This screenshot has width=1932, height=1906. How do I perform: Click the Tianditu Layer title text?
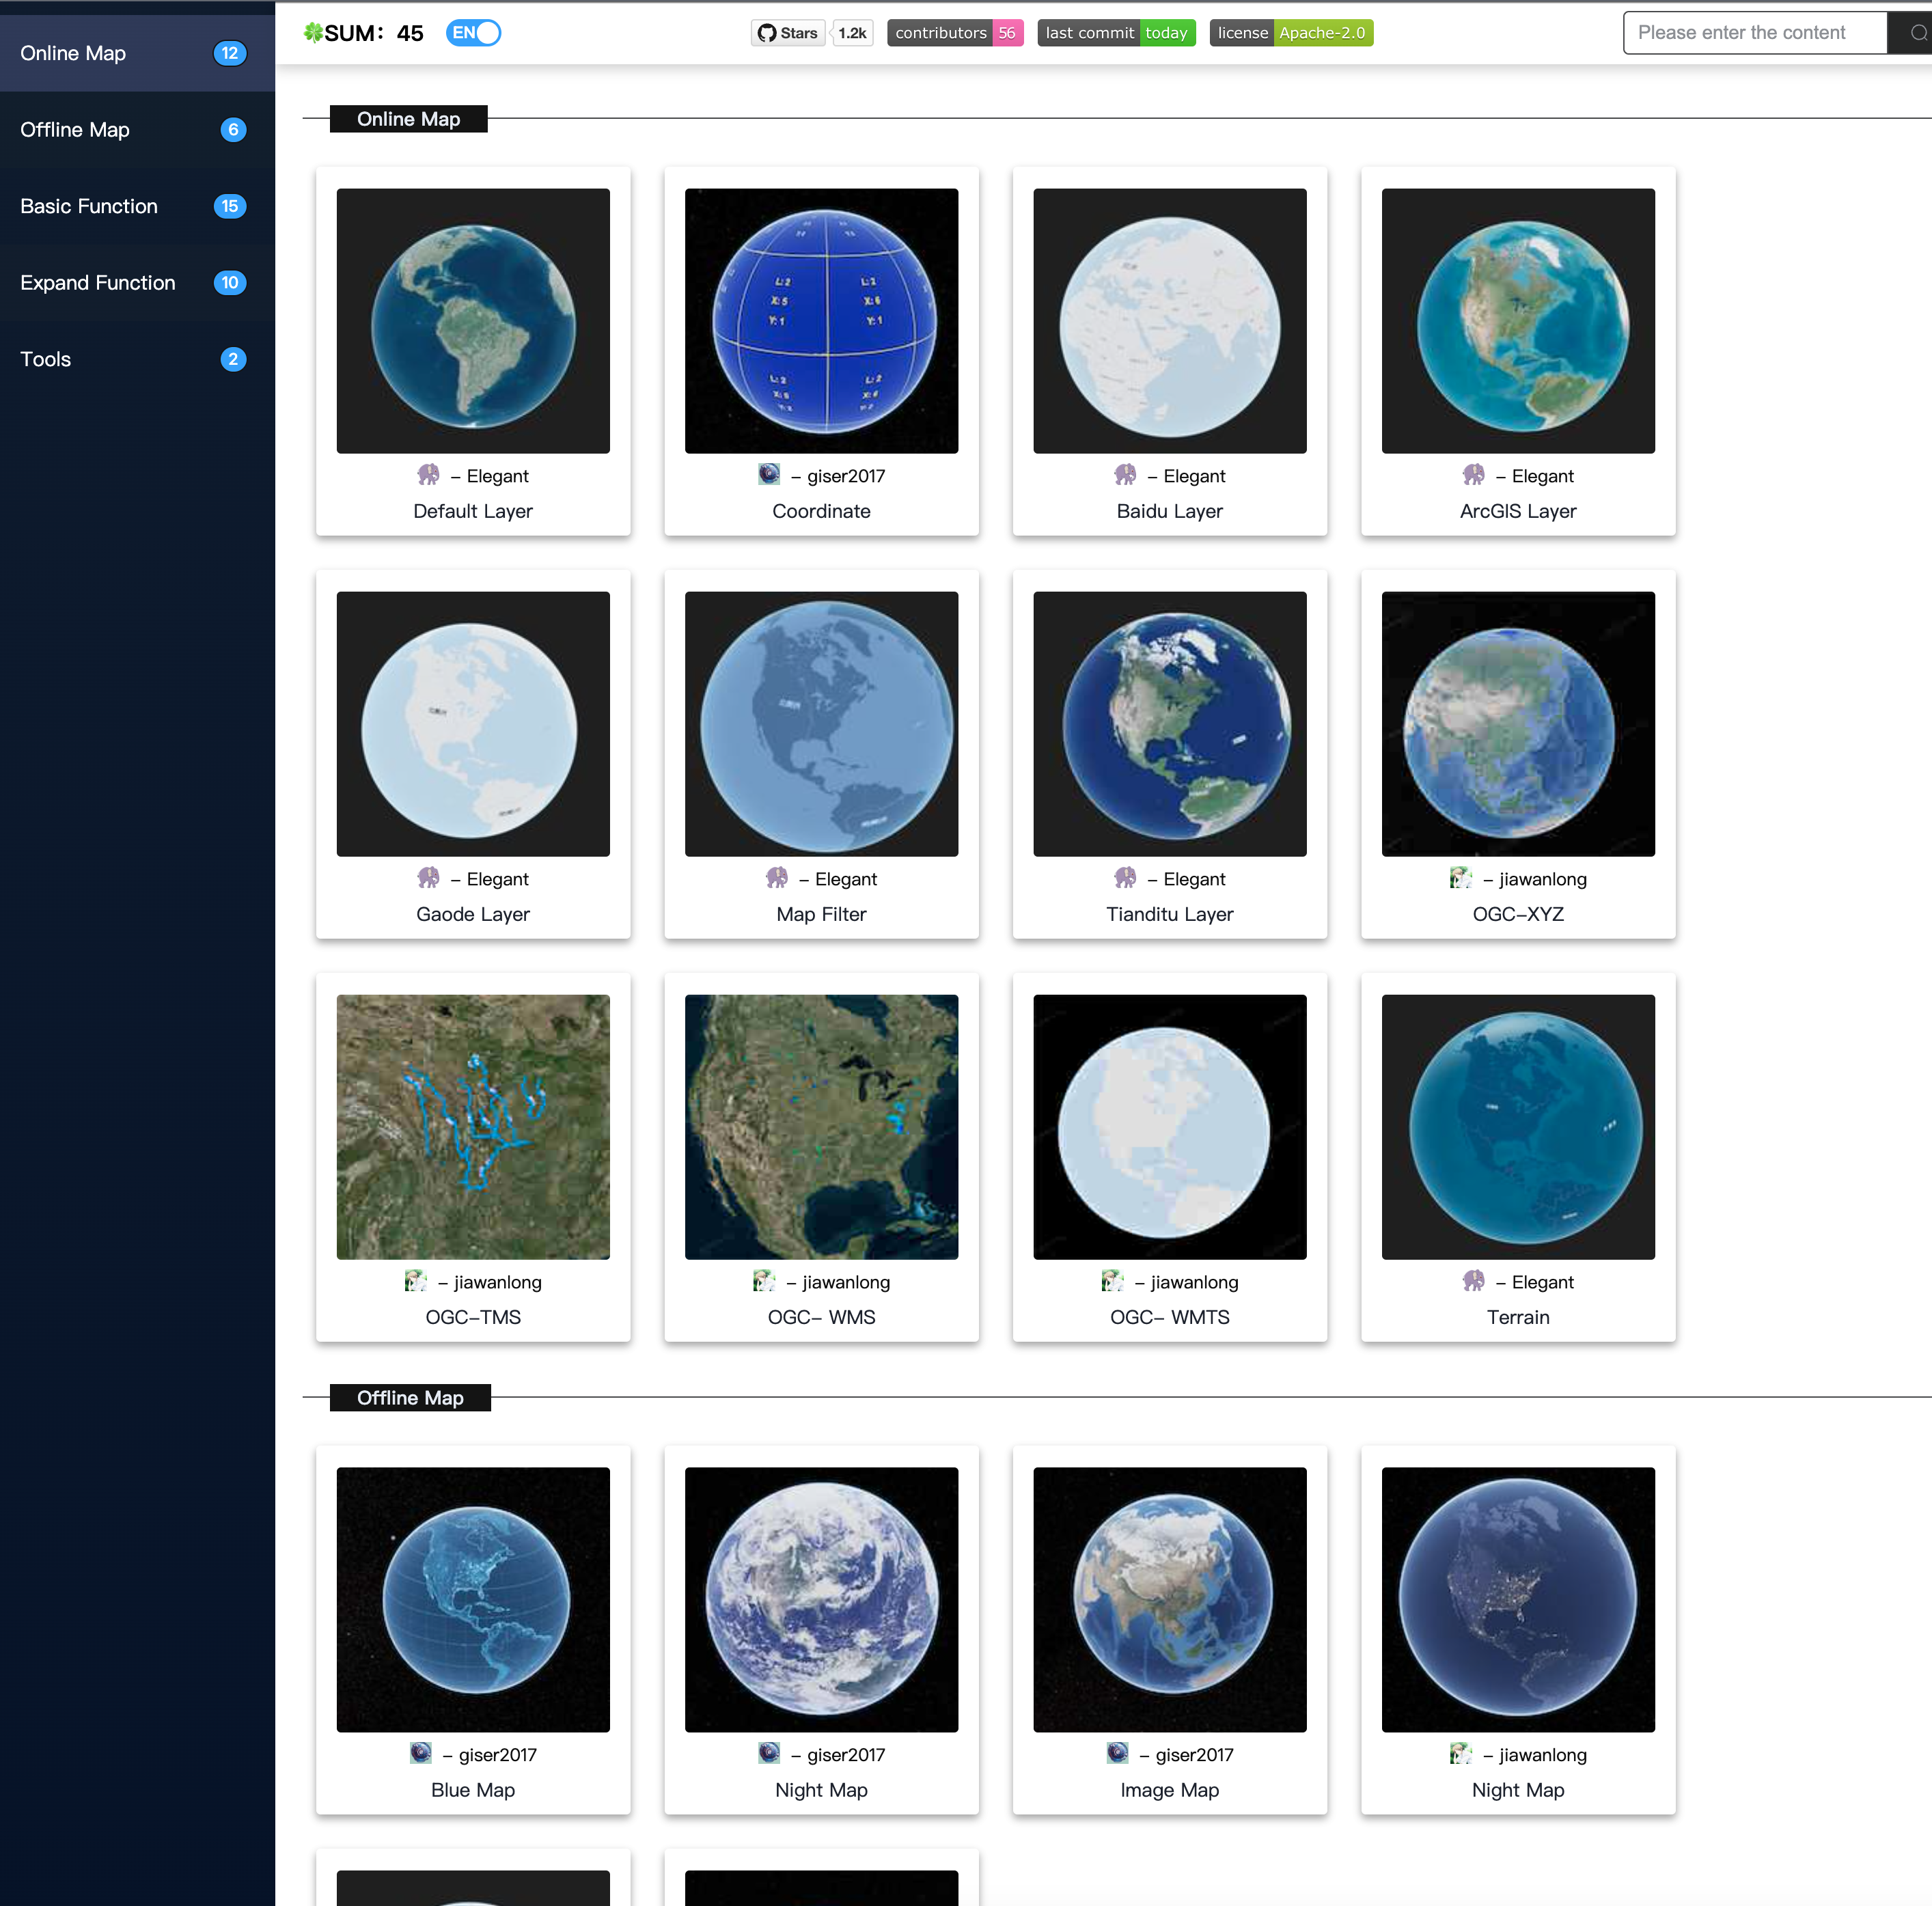tap(1170, 914)
